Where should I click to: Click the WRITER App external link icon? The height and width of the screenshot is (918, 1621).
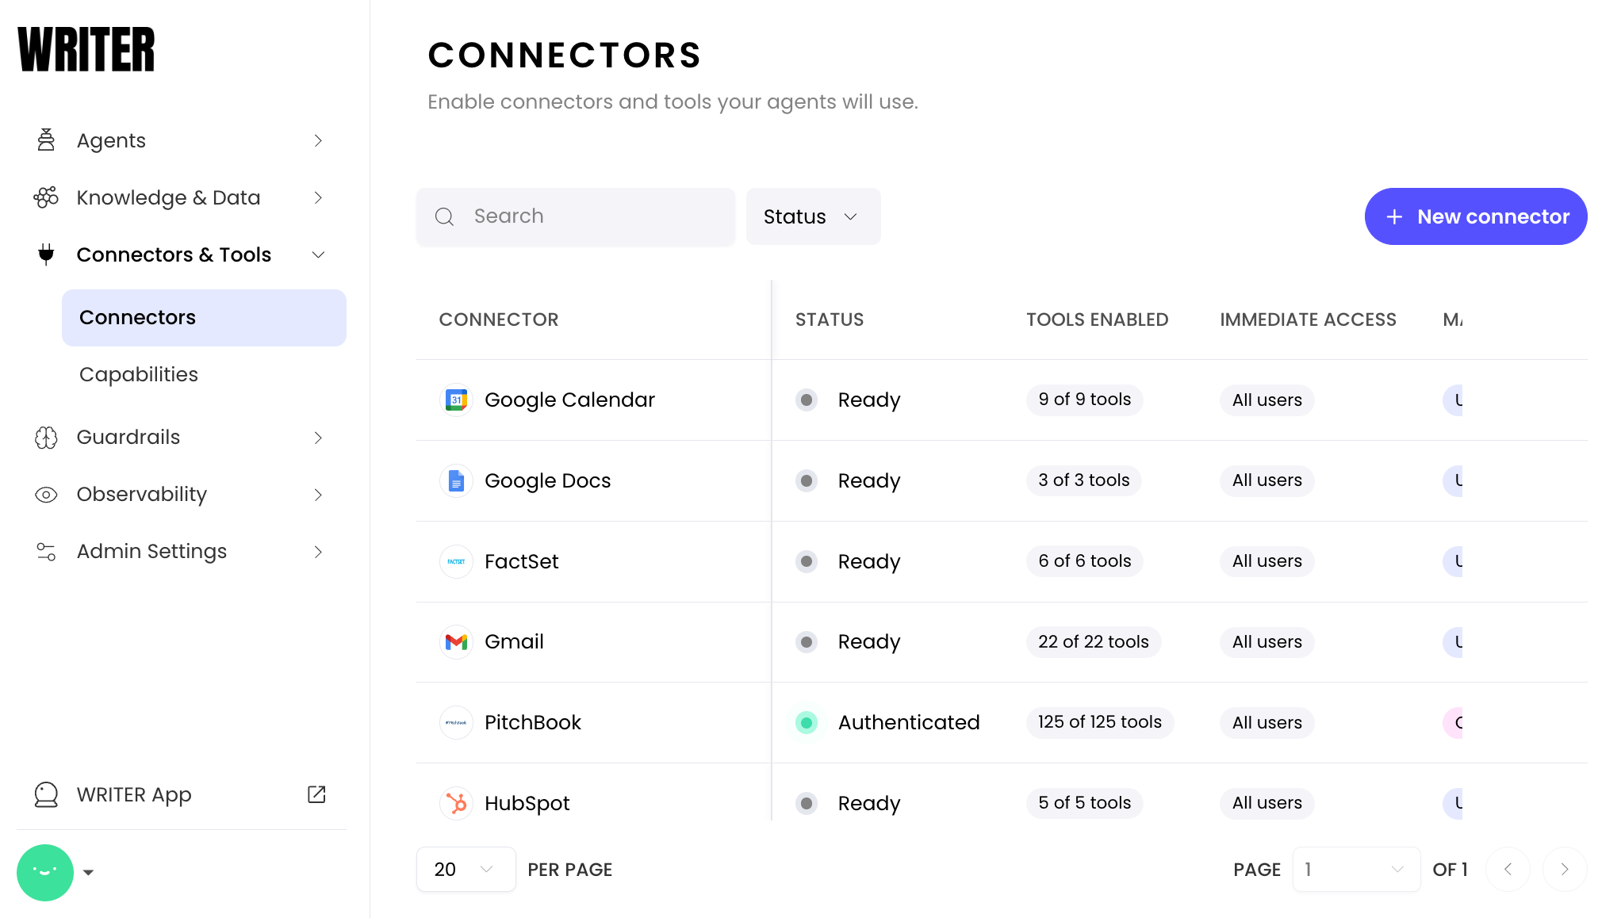click(x=316, y=794)
